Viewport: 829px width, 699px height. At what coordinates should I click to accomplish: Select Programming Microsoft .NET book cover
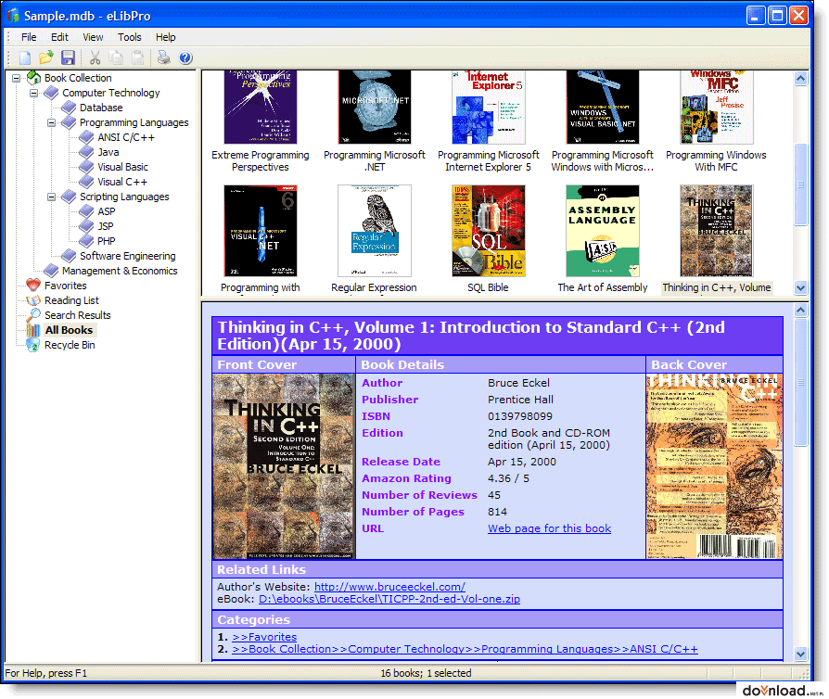pyautogui.click(x=375, y=108)
